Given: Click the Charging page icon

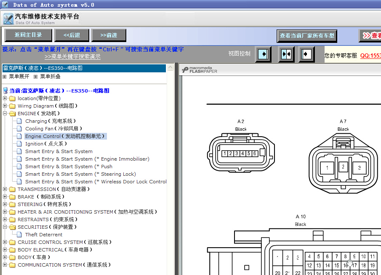Looking at the screenshot, I should pos(19,121).
